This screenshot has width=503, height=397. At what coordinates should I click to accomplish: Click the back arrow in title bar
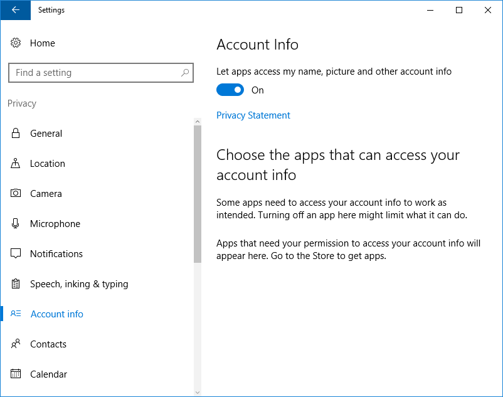[15, 10]
